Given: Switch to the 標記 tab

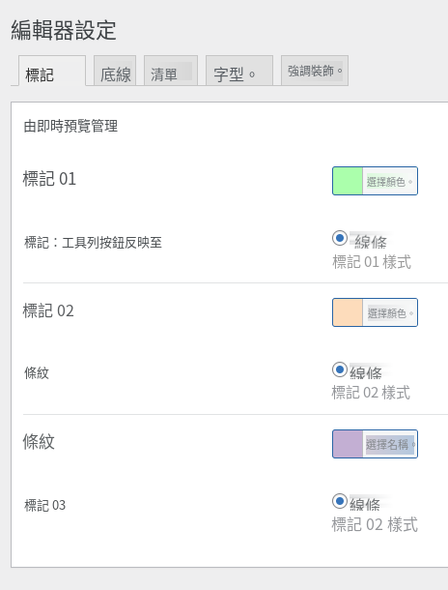Looking at the screenshot, I should pos(52,71).
